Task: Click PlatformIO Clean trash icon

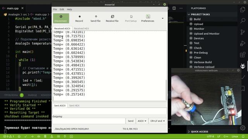Action: click(45, 136)
